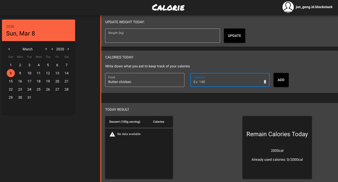The height and width of the screenshot is (182, 338).
Task: Sort by Dessert (100g serving) column header
Action: [125, 122]
